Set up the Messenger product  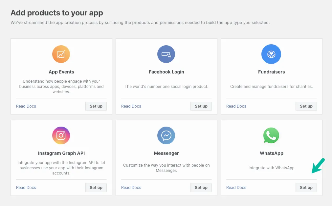(x=201, y=187)
